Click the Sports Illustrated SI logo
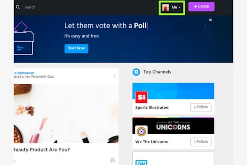The height and width of the screenshot is (165, 247). 141,97
